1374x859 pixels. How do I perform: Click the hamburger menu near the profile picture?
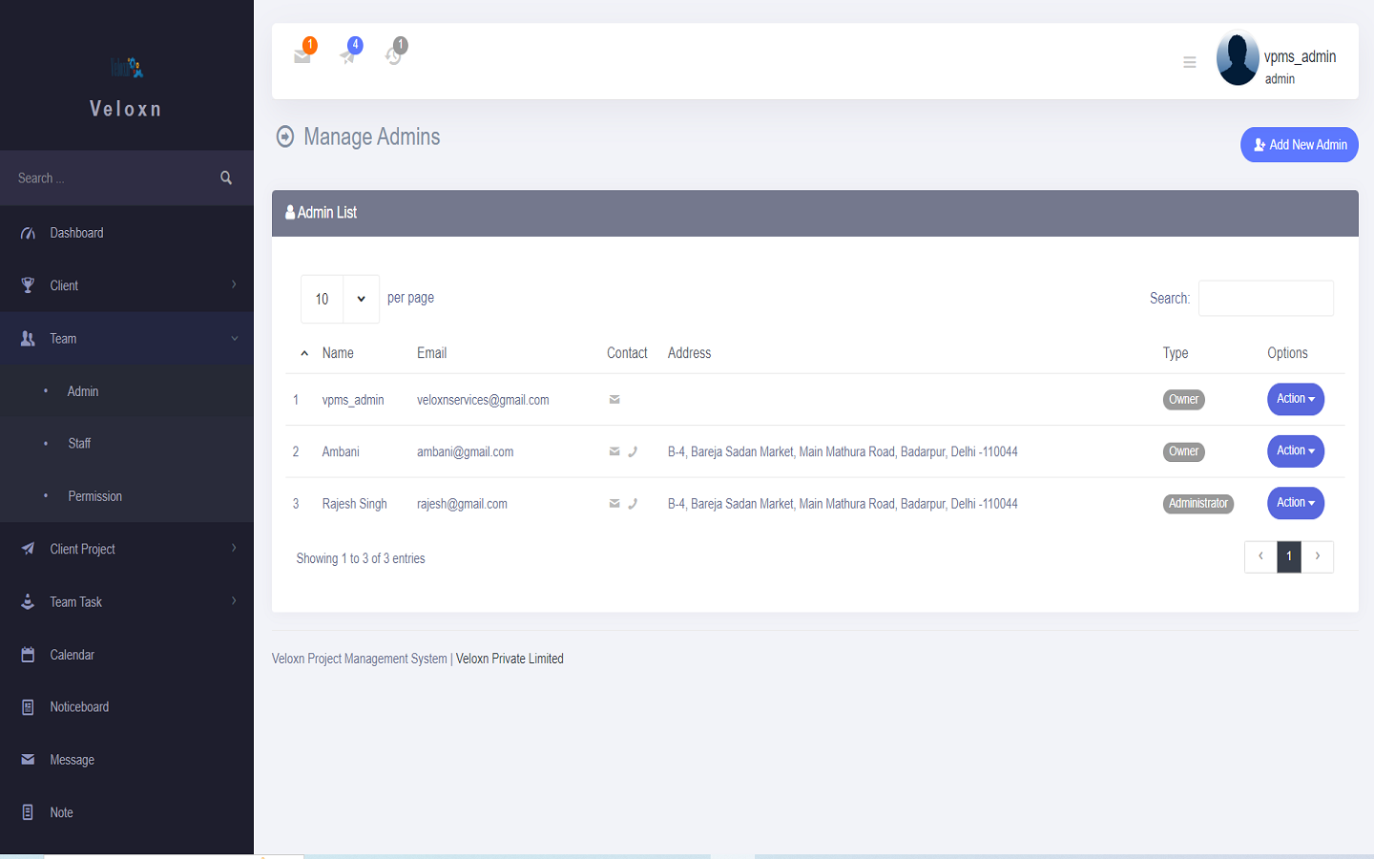click(1189, 61)
